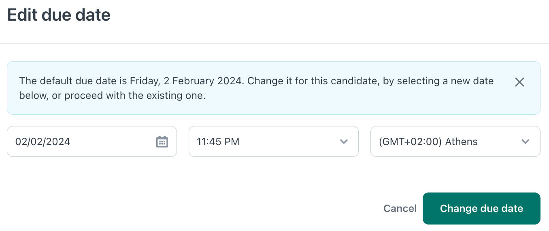Click the 02/02/2024 date text
The width and height of the screenshot is (549, 231).
[43, 141]
